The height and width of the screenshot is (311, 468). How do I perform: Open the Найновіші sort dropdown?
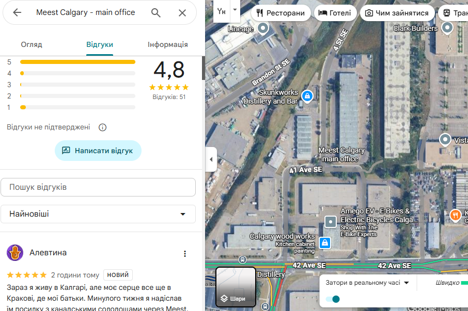click(x=98, y=214)
